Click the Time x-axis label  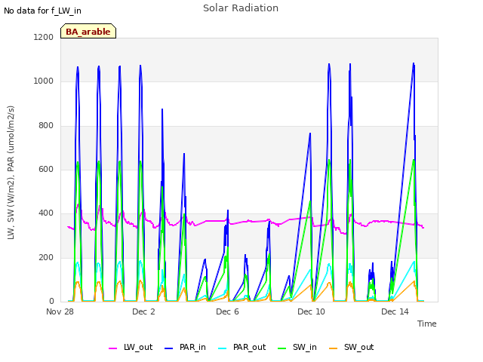(426, 324)
